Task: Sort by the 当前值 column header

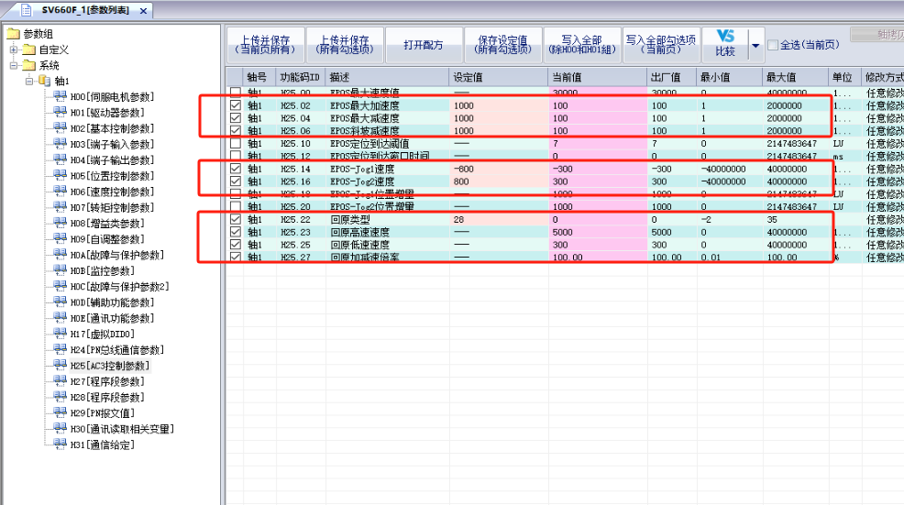Action: (598, 77)
